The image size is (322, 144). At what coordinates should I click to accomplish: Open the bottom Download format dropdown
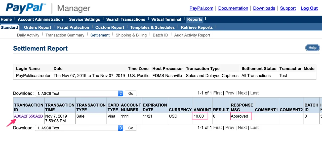coord(79,128)
